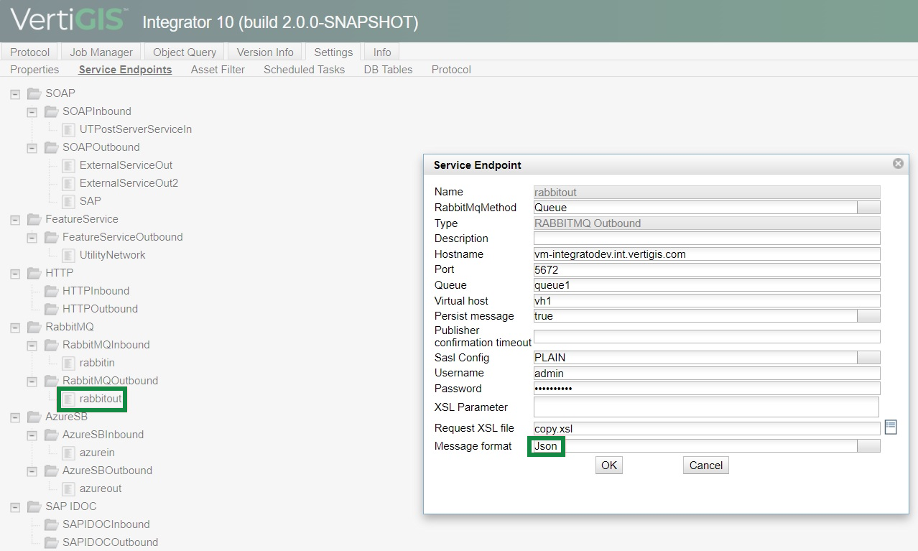918x551 pixels.
Task: Collapse the SOAPInbound node
Action: [32, 112]
